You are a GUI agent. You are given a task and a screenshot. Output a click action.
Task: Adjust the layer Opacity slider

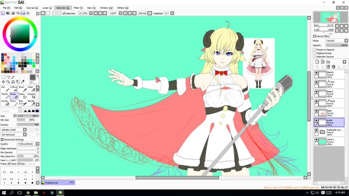point(337,45)
